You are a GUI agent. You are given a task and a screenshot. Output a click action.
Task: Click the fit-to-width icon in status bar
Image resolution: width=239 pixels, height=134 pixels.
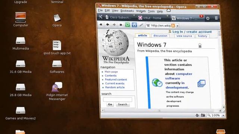(x=197, y=115)
